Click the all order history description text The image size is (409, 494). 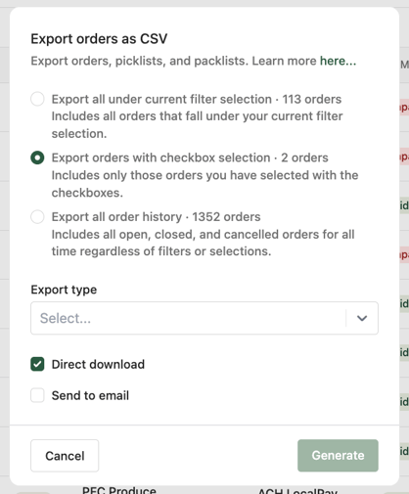[203, 243]
